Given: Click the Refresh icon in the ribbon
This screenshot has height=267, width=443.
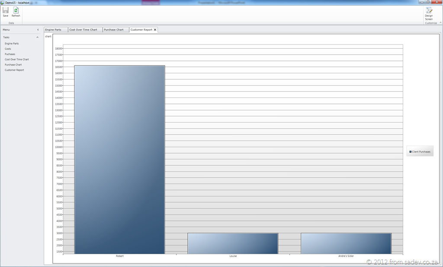Looking at the screenshot, I should click(x=16, y=10).
